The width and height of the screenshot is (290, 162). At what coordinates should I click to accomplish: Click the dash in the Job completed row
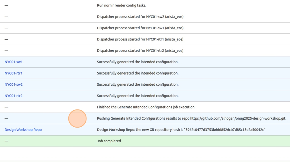click(6, 141)
